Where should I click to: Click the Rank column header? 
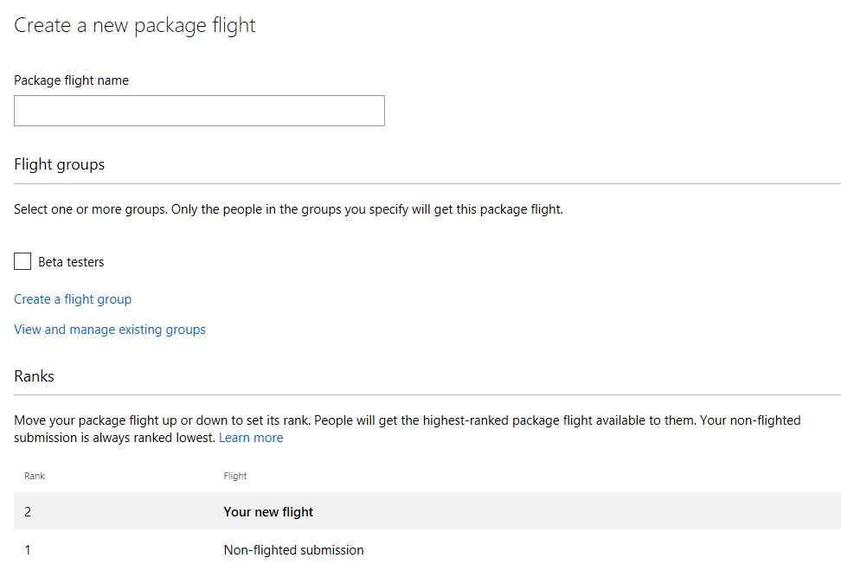click(x=35, y=475)
